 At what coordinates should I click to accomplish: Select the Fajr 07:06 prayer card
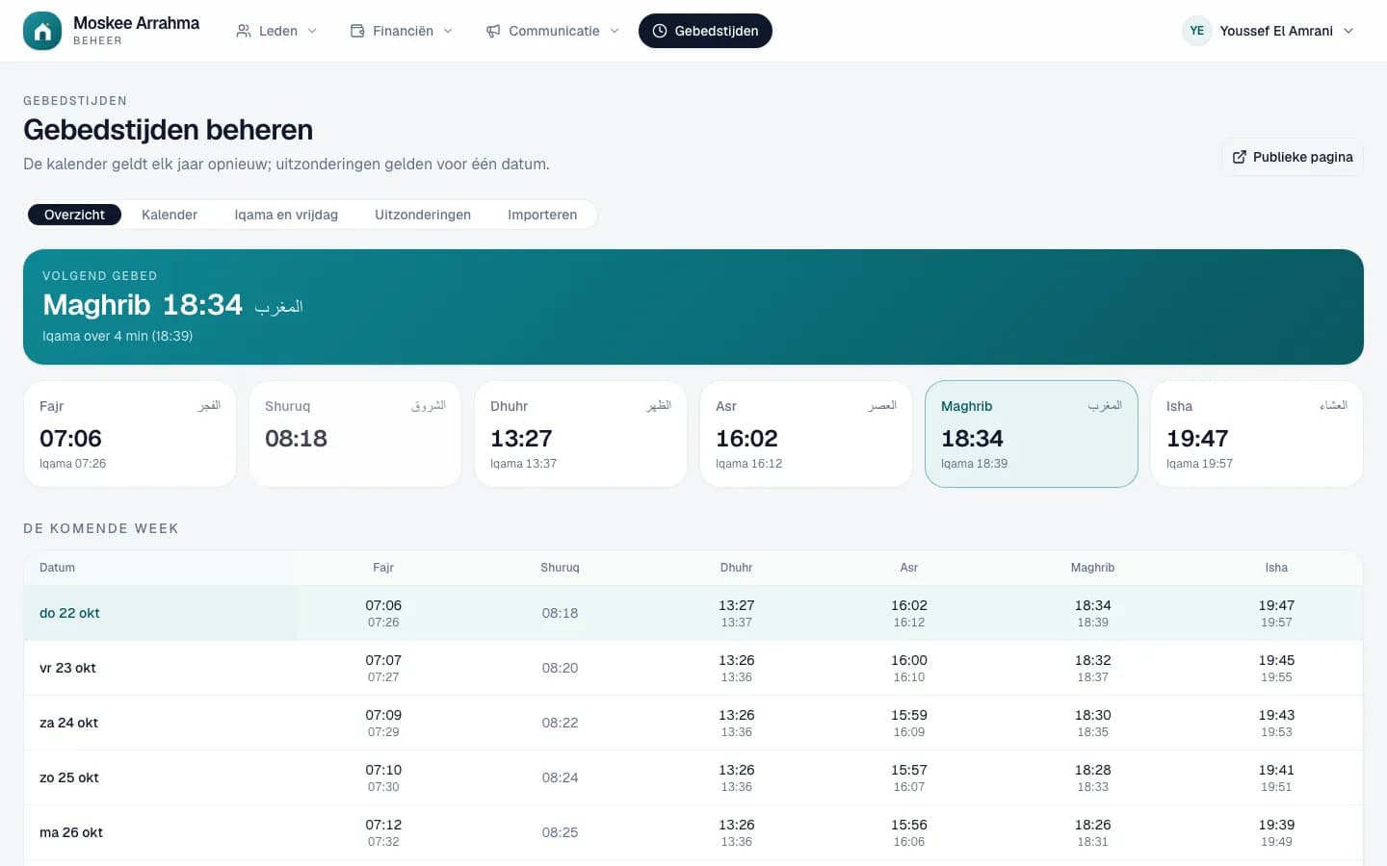[x=130, y=434]
